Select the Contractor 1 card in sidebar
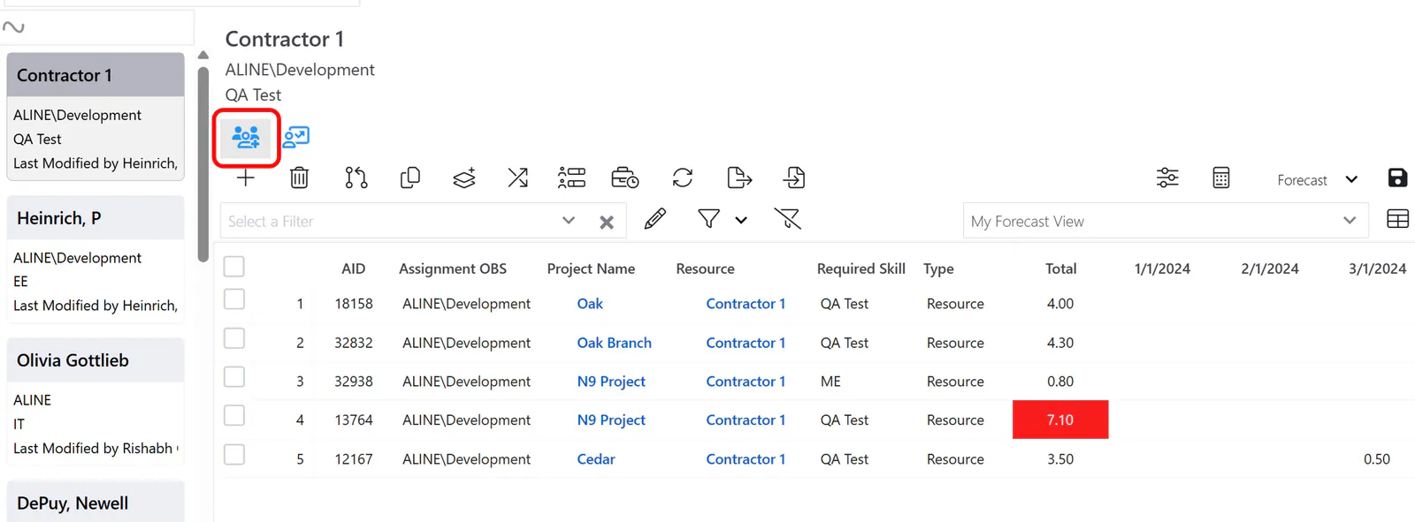The width and height of the screenshot is (1415, 522). (x=96, y=117)
